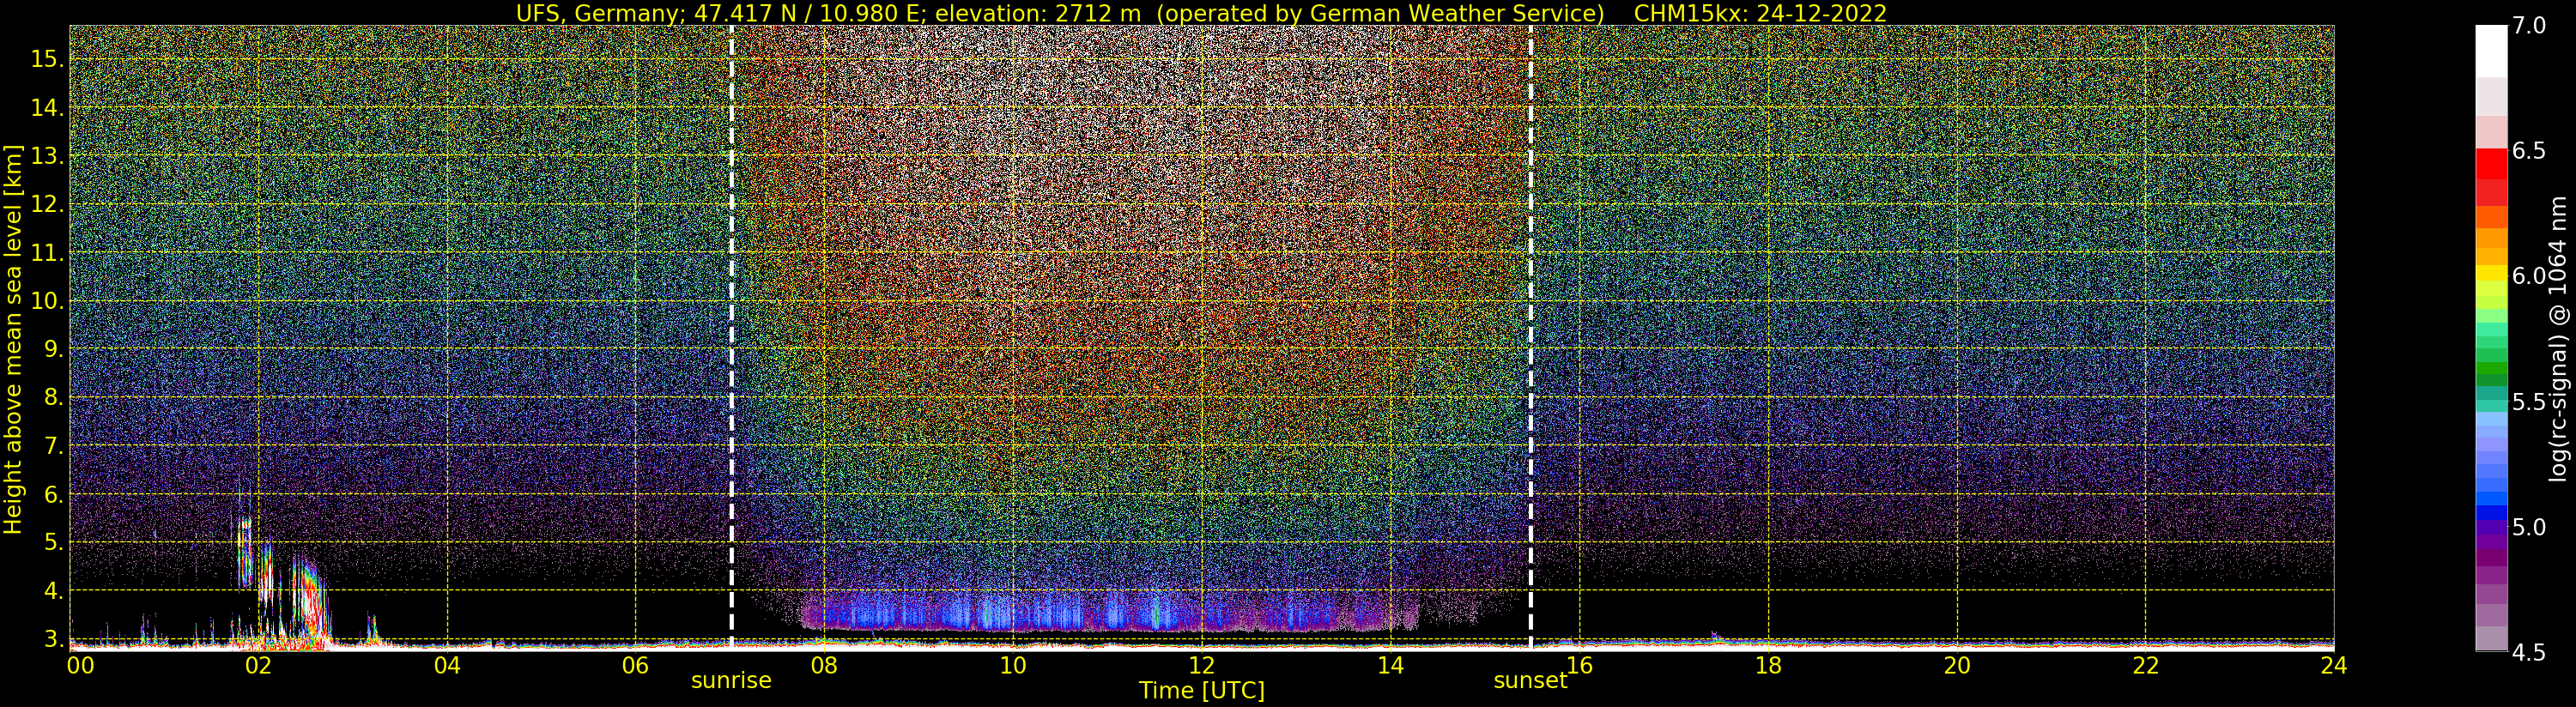Click the '5.5' colorbar tick label
This screenshot has width=2576, height=707.
2530,402
